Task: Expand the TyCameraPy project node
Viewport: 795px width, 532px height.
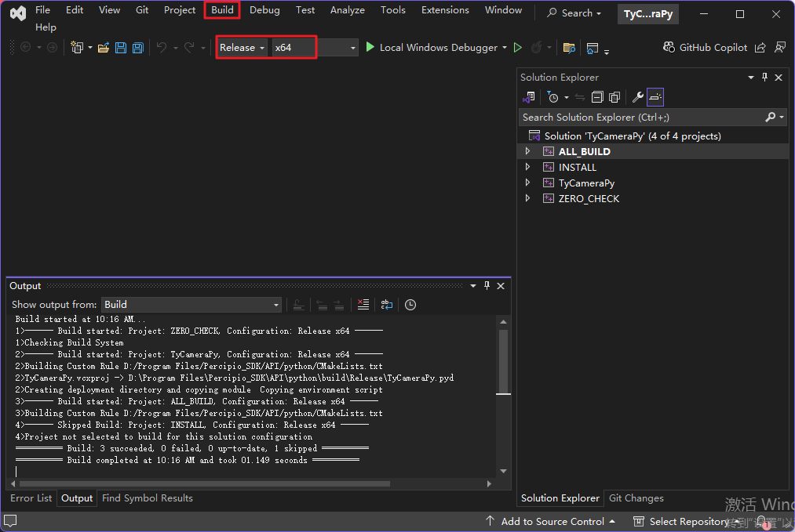Action: [x=527, y=183]
